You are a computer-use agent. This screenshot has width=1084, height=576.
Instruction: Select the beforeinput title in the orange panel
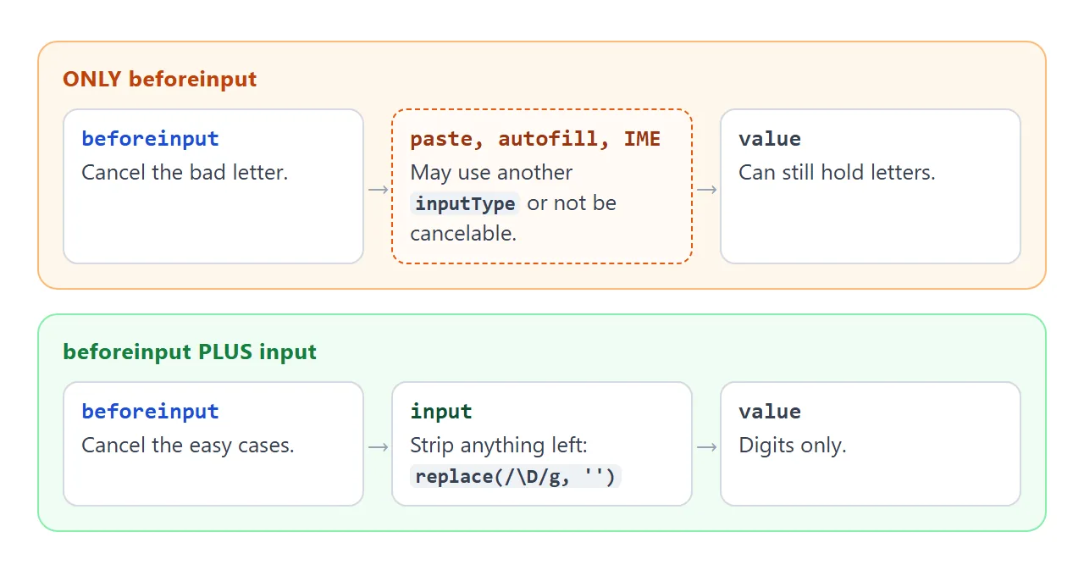(x=150, y=139)
